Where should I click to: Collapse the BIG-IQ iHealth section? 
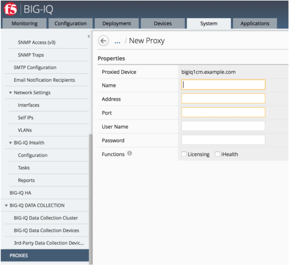11,143
